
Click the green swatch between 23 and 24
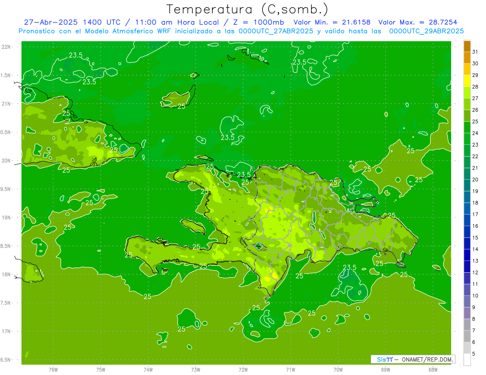[x=467, y=139]
